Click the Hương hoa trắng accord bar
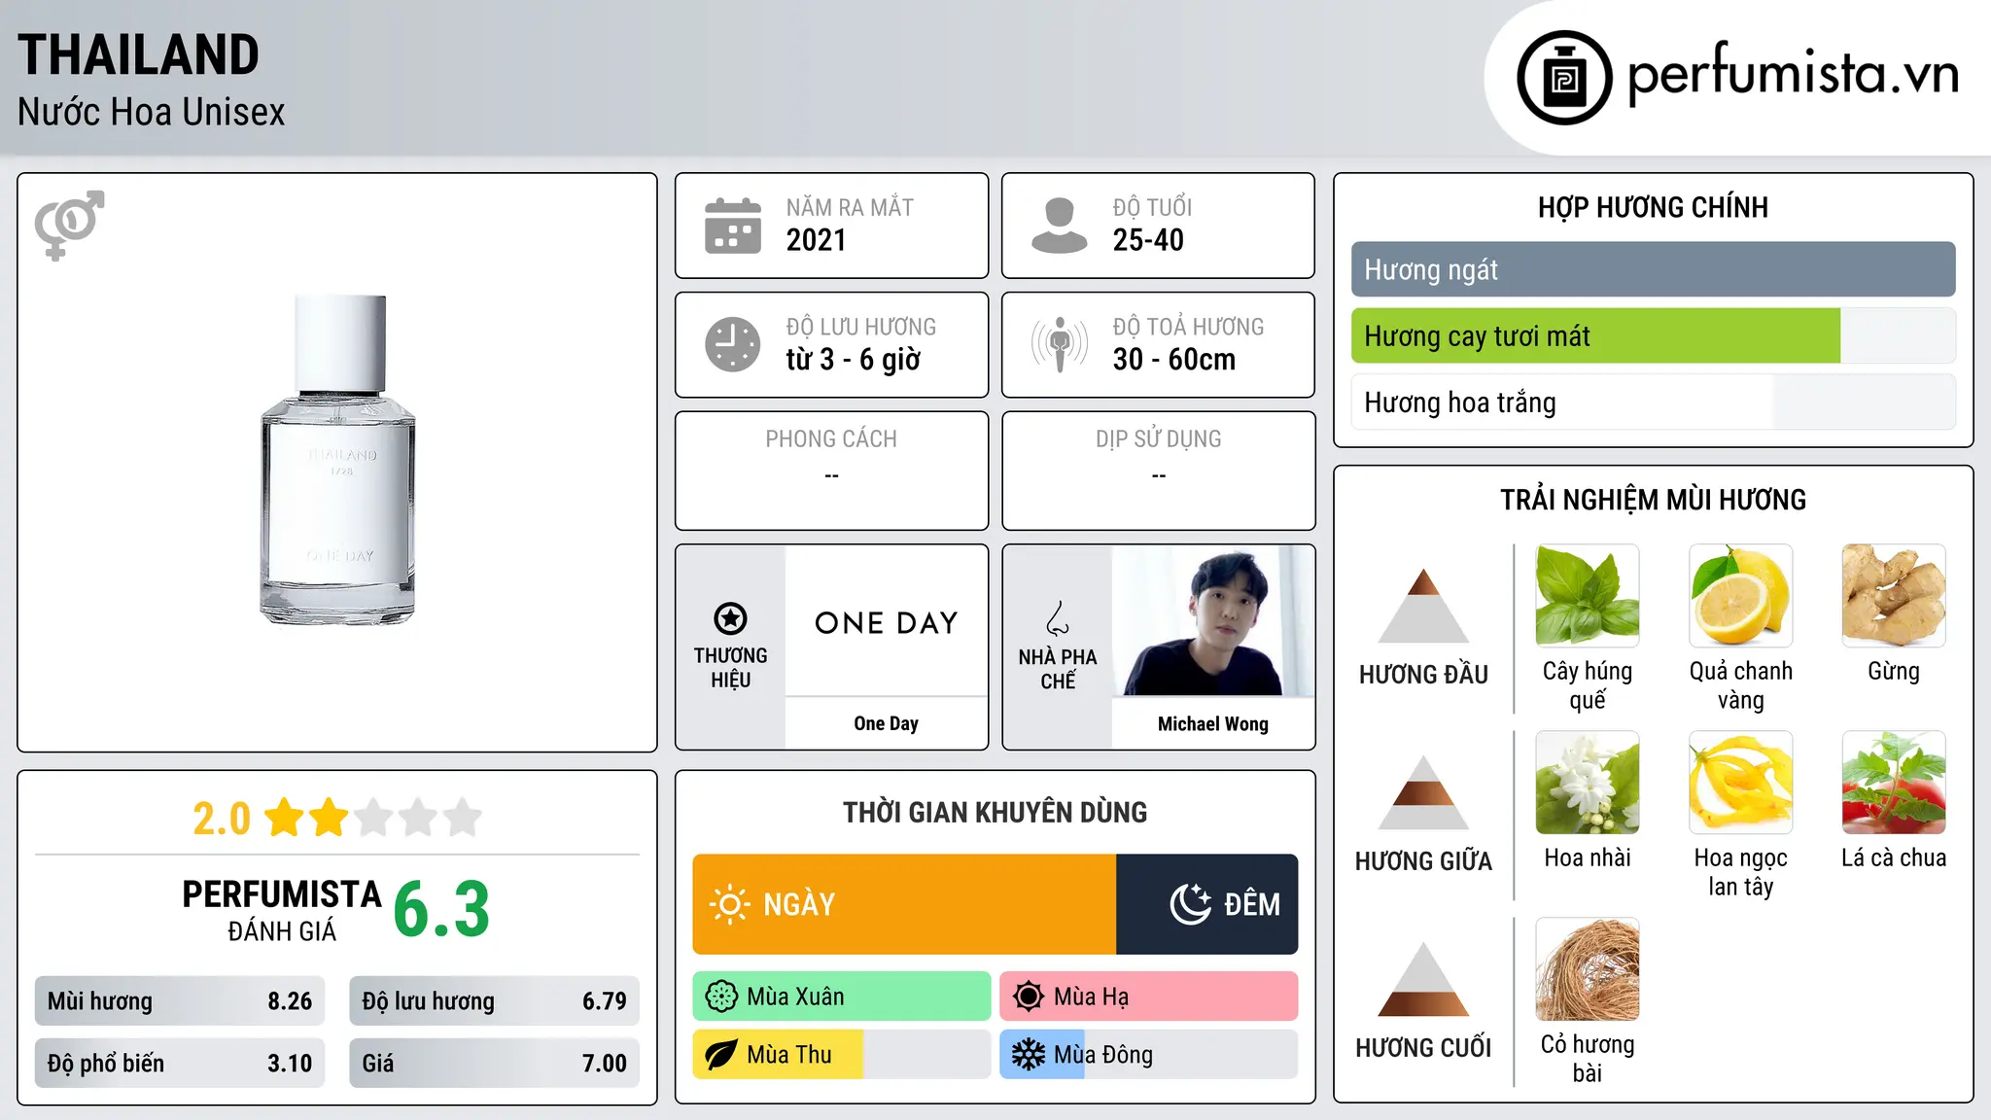Image resolution: width=1991 pixels, height=1120 pixels. coord(1653,402)
